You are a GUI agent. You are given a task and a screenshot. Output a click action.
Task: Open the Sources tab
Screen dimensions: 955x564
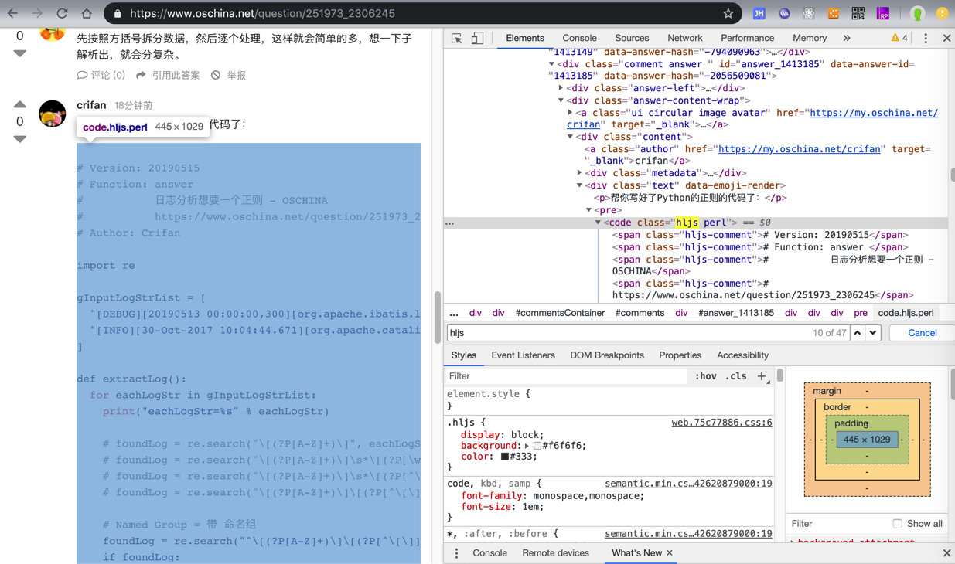(x=632, y=38)
